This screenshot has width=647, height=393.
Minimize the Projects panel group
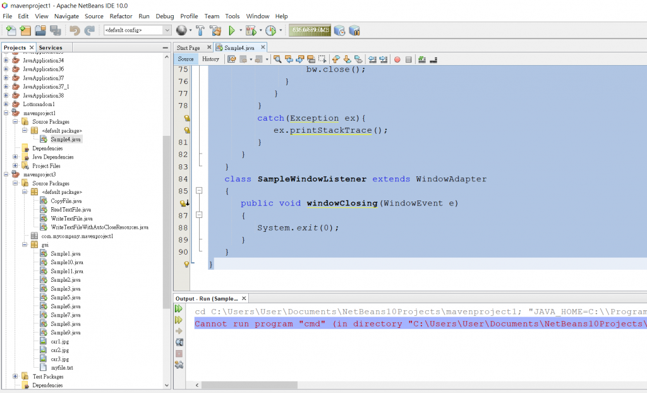[x=165, y=48]
